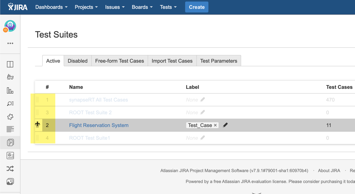This screenshot has width=355, height=194.
Task: Expand the Dashboards dropdown menu
Action: tap(51, 7)
